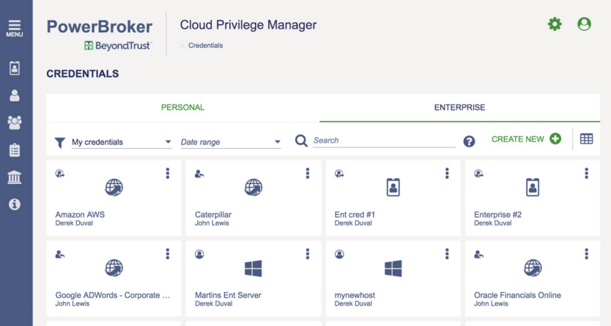Switch to the ENTERPRISE tab

coord(460,108)
